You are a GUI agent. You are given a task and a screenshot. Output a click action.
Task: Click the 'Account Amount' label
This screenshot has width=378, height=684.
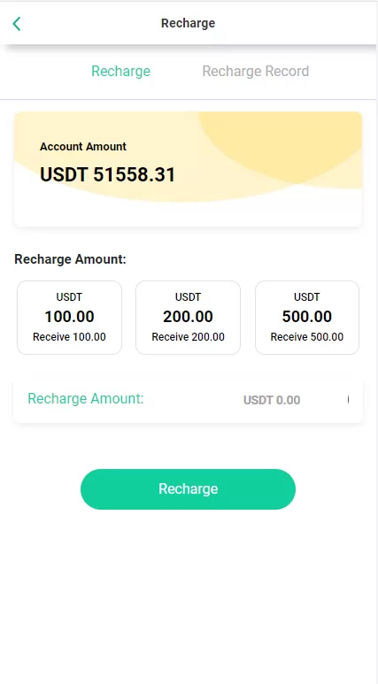point(83,147)
